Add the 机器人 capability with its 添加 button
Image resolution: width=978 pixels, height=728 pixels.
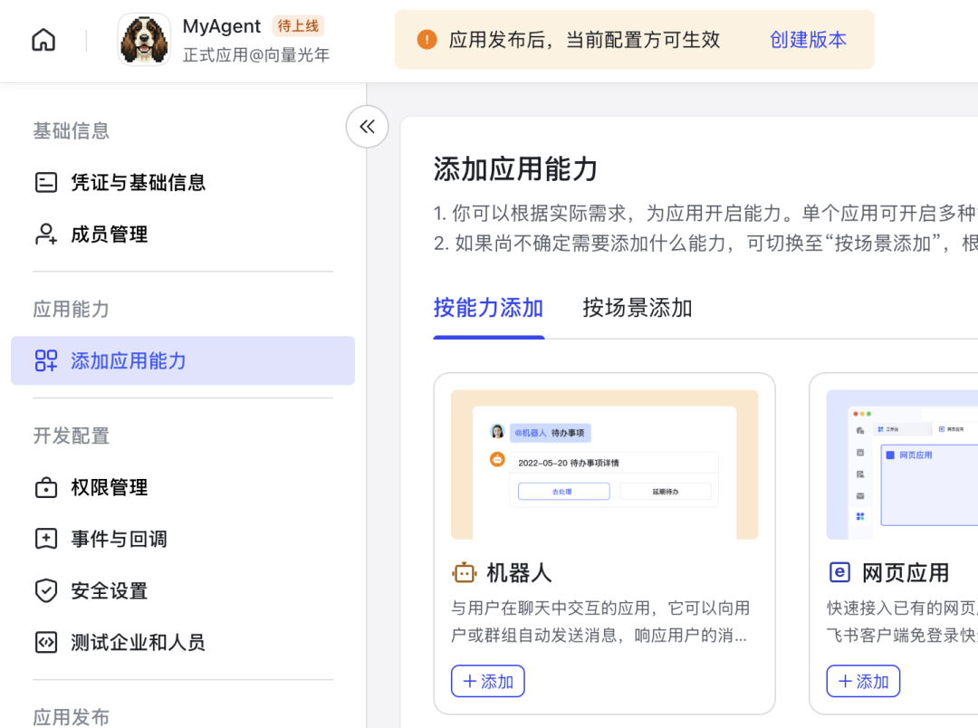487,681
